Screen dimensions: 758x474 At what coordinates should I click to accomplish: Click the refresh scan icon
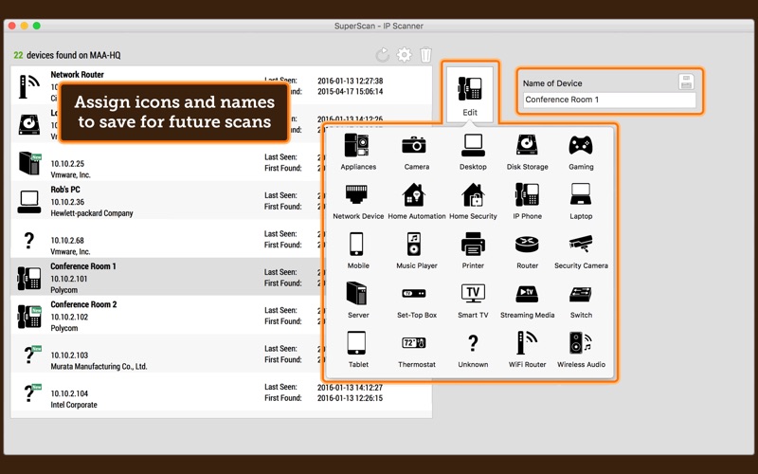(x=383, y=55)
